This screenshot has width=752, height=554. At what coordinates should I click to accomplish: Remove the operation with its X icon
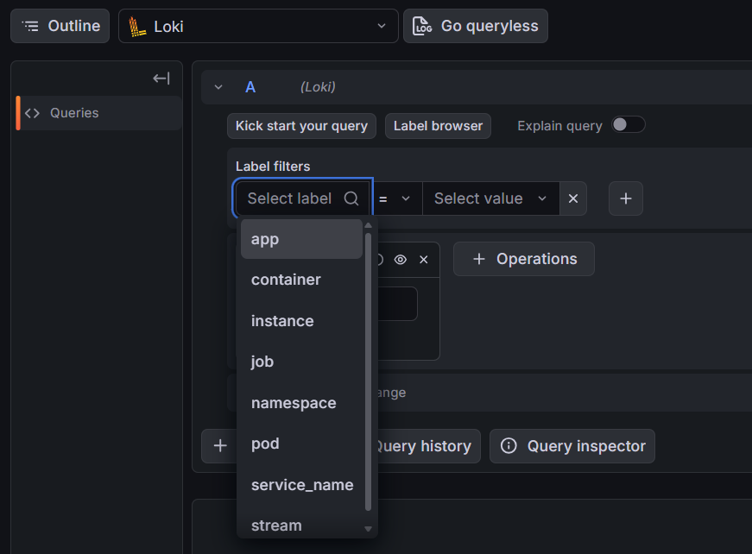[423, 260]
